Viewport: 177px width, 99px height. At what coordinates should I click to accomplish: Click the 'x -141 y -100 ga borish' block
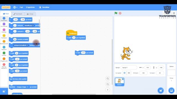click(x=20, y=20)
